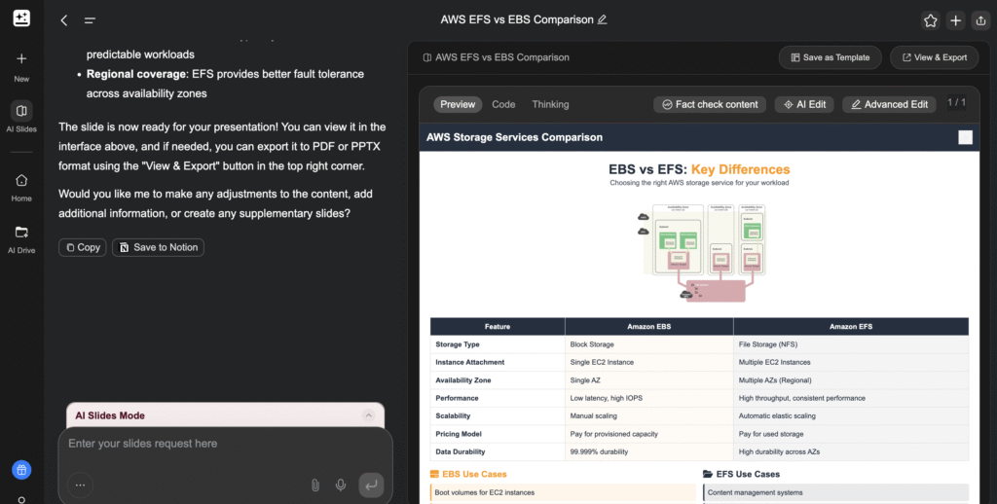Screen dimensions: 997x504
Task: Open AI Drive in the sidebar
Action: click(x=21, y=239)
